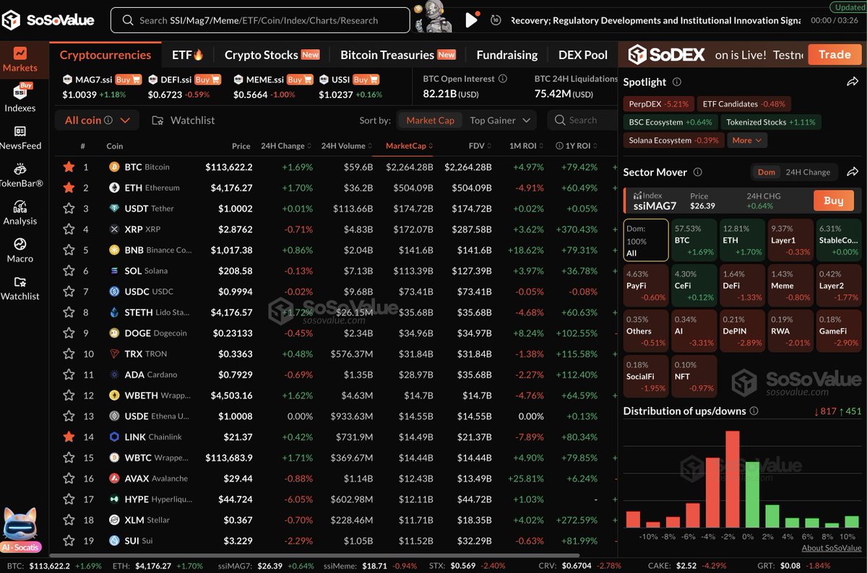Star XRP to add to watchlist

[69, 229]
